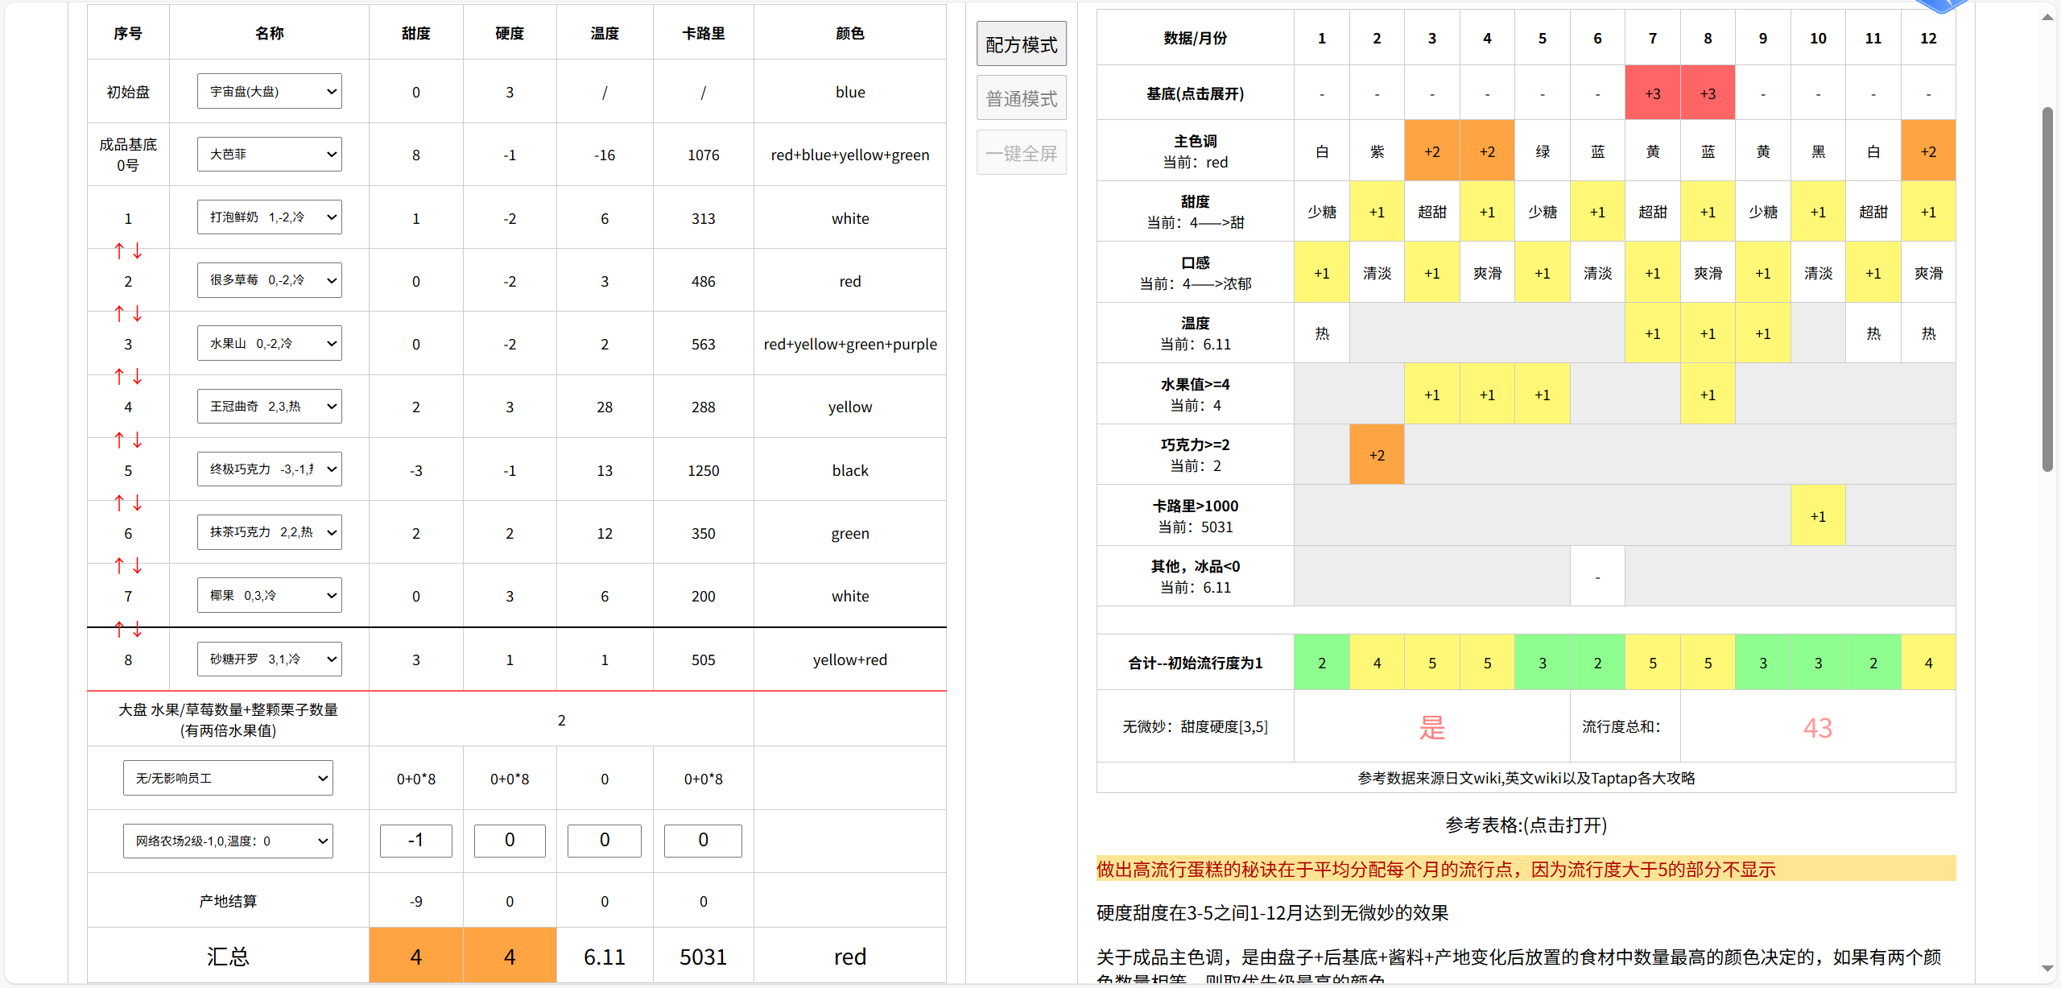Click the month 12 column header

click(x=1928, y=38)
